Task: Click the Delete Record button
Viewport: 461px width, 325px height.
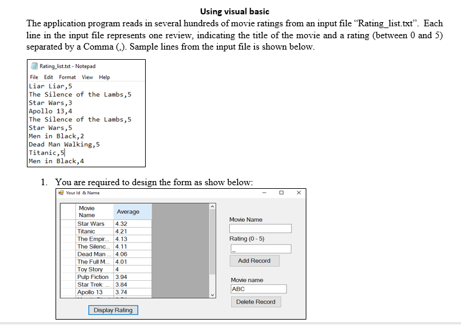Action: click(x=256, y=302)
